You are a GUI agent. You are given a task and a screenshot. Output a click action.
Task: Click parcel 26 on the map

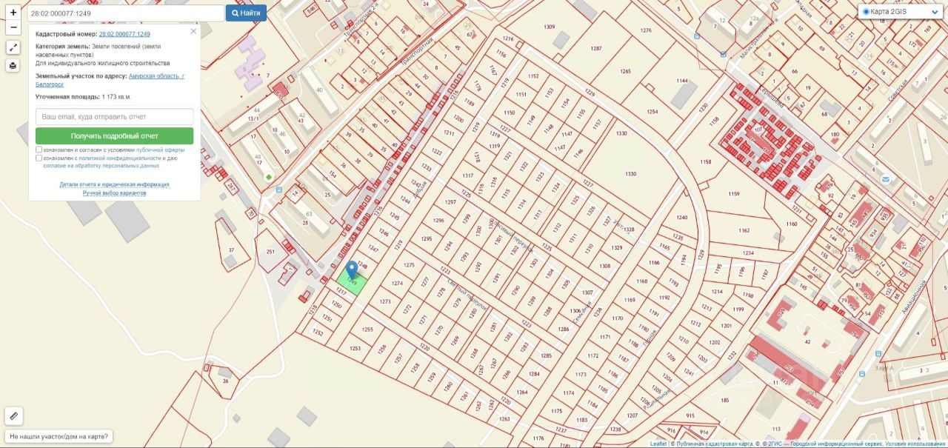(x=225, y=381)
